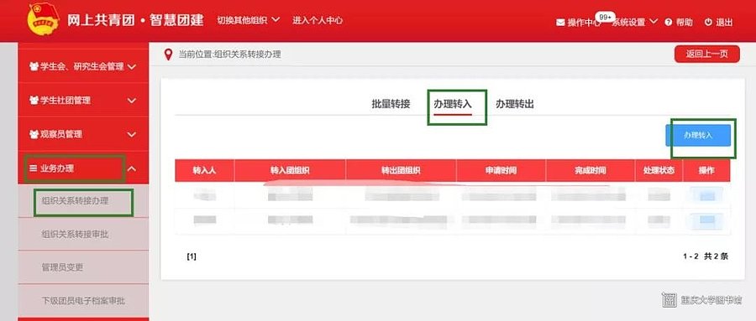Click the 学生社团管理 people icon
This screenshot has width=756, height=321.
click(x=34, y=101)
